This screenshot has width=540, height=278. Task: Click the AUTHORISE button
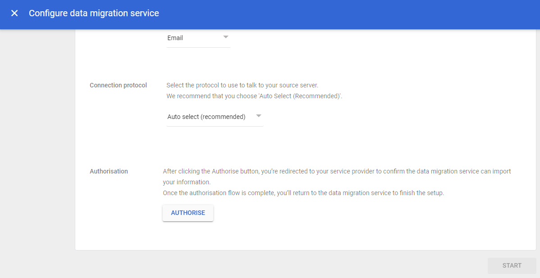tap(188, 213)
